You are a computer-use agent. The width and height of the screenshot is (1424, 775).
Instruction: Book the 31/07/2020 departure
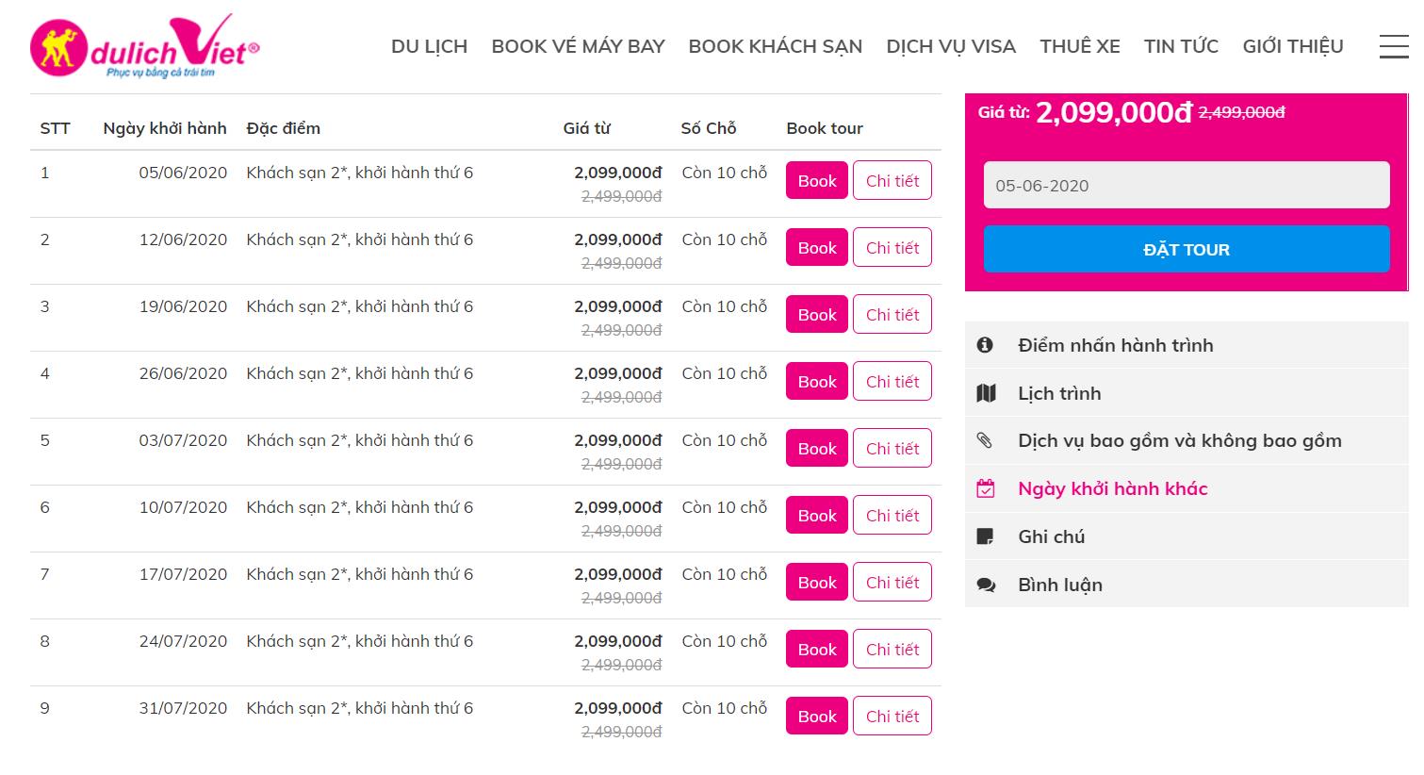(817, 717)
